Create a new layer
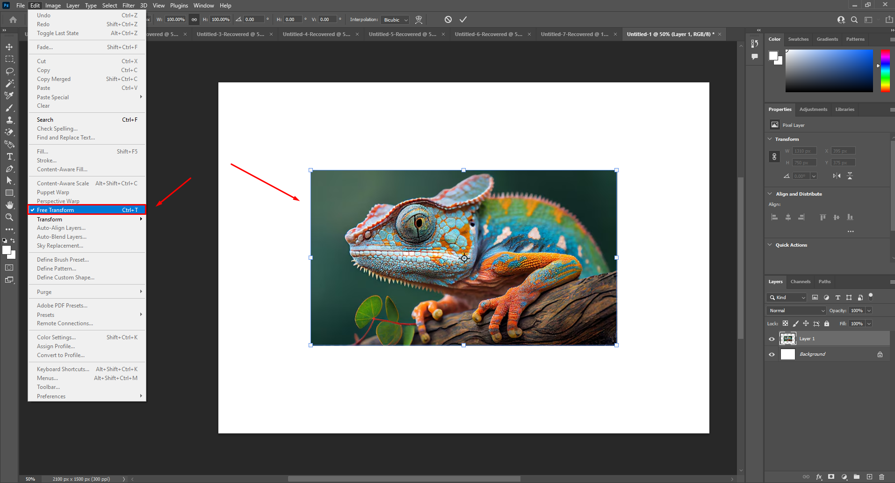This screenshot has width=895, height=483. pos(870,477)
